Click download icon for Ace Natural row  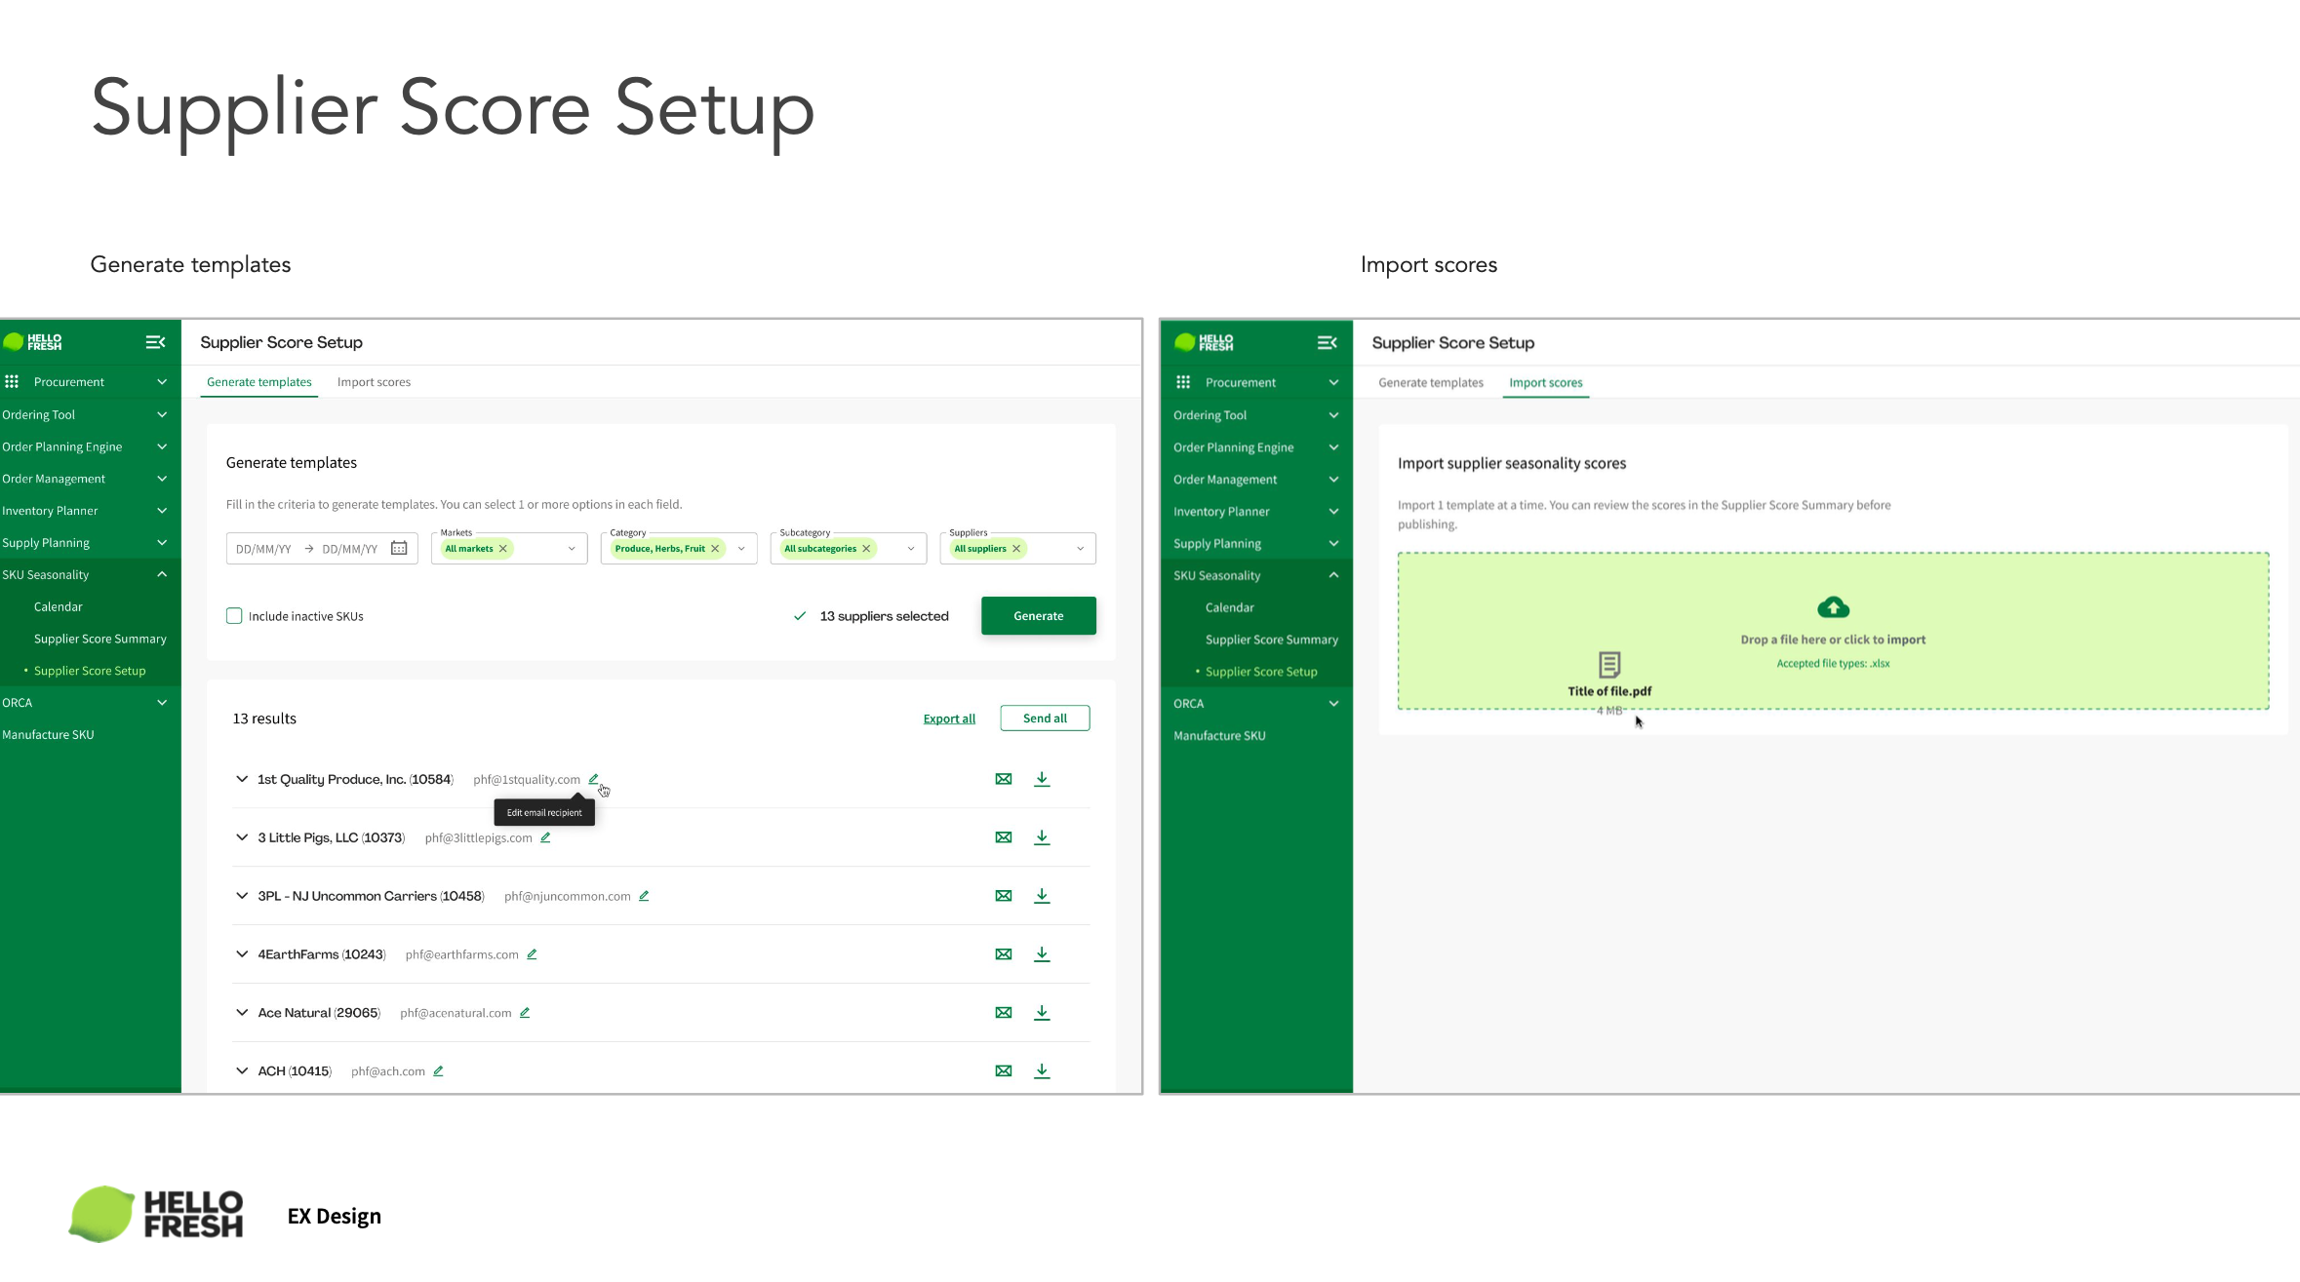coord(1042,1013)
